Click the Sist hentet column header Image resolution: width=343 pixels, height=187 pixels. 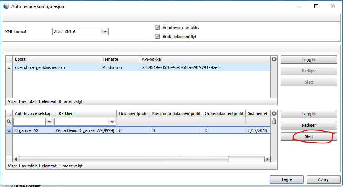(x=258, y=113)
